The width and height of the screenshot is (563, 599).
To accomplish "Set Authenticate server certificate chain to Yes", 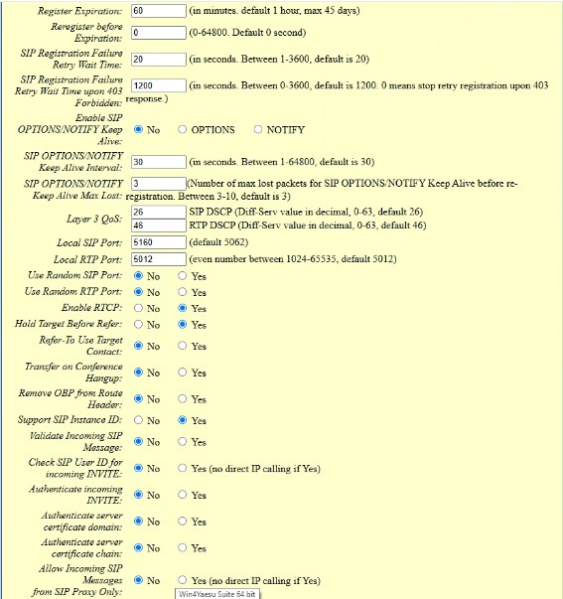I will coord(182,547).
